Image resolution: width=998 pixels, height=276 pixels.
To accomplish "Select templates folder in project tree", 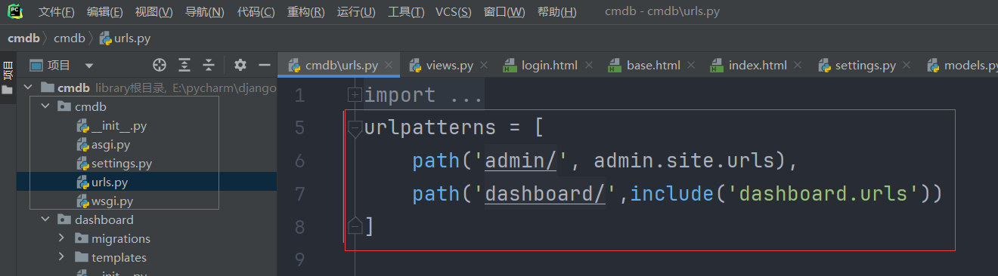I will click(x=146, y=257).
